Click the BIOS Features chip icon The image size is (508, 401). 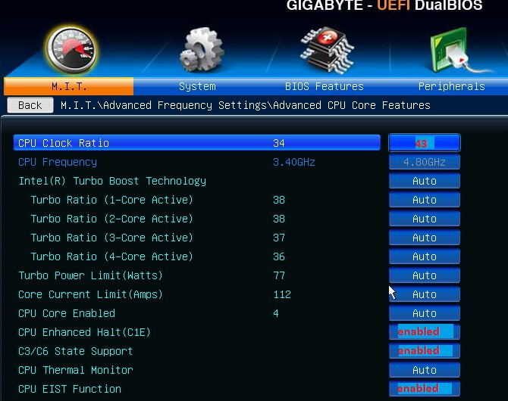[x=328, y=50]
